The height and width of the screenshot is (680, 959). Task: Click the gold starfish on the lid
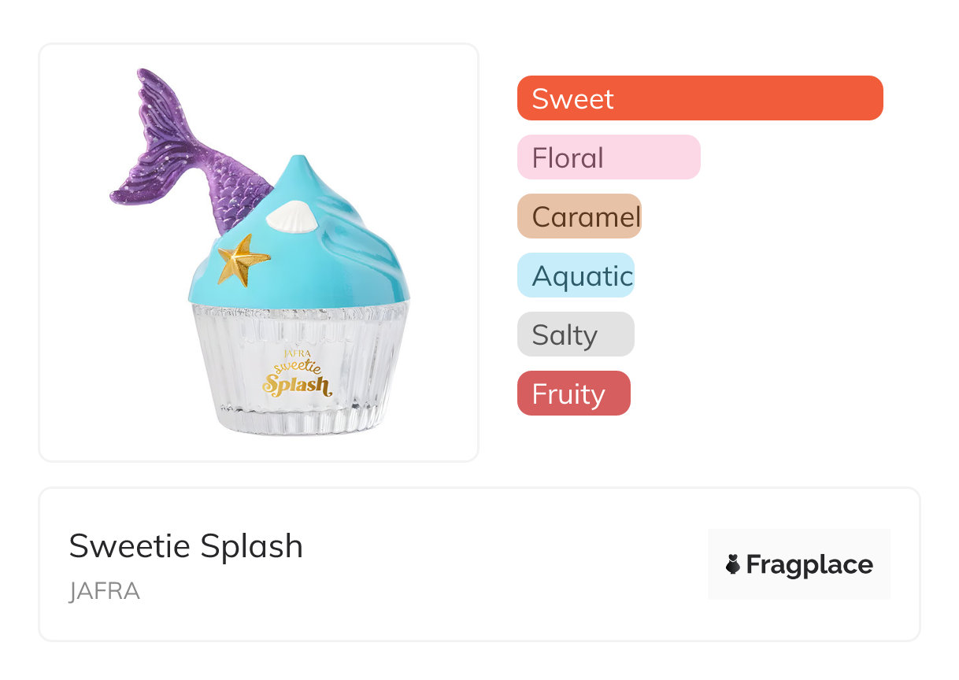243,258
